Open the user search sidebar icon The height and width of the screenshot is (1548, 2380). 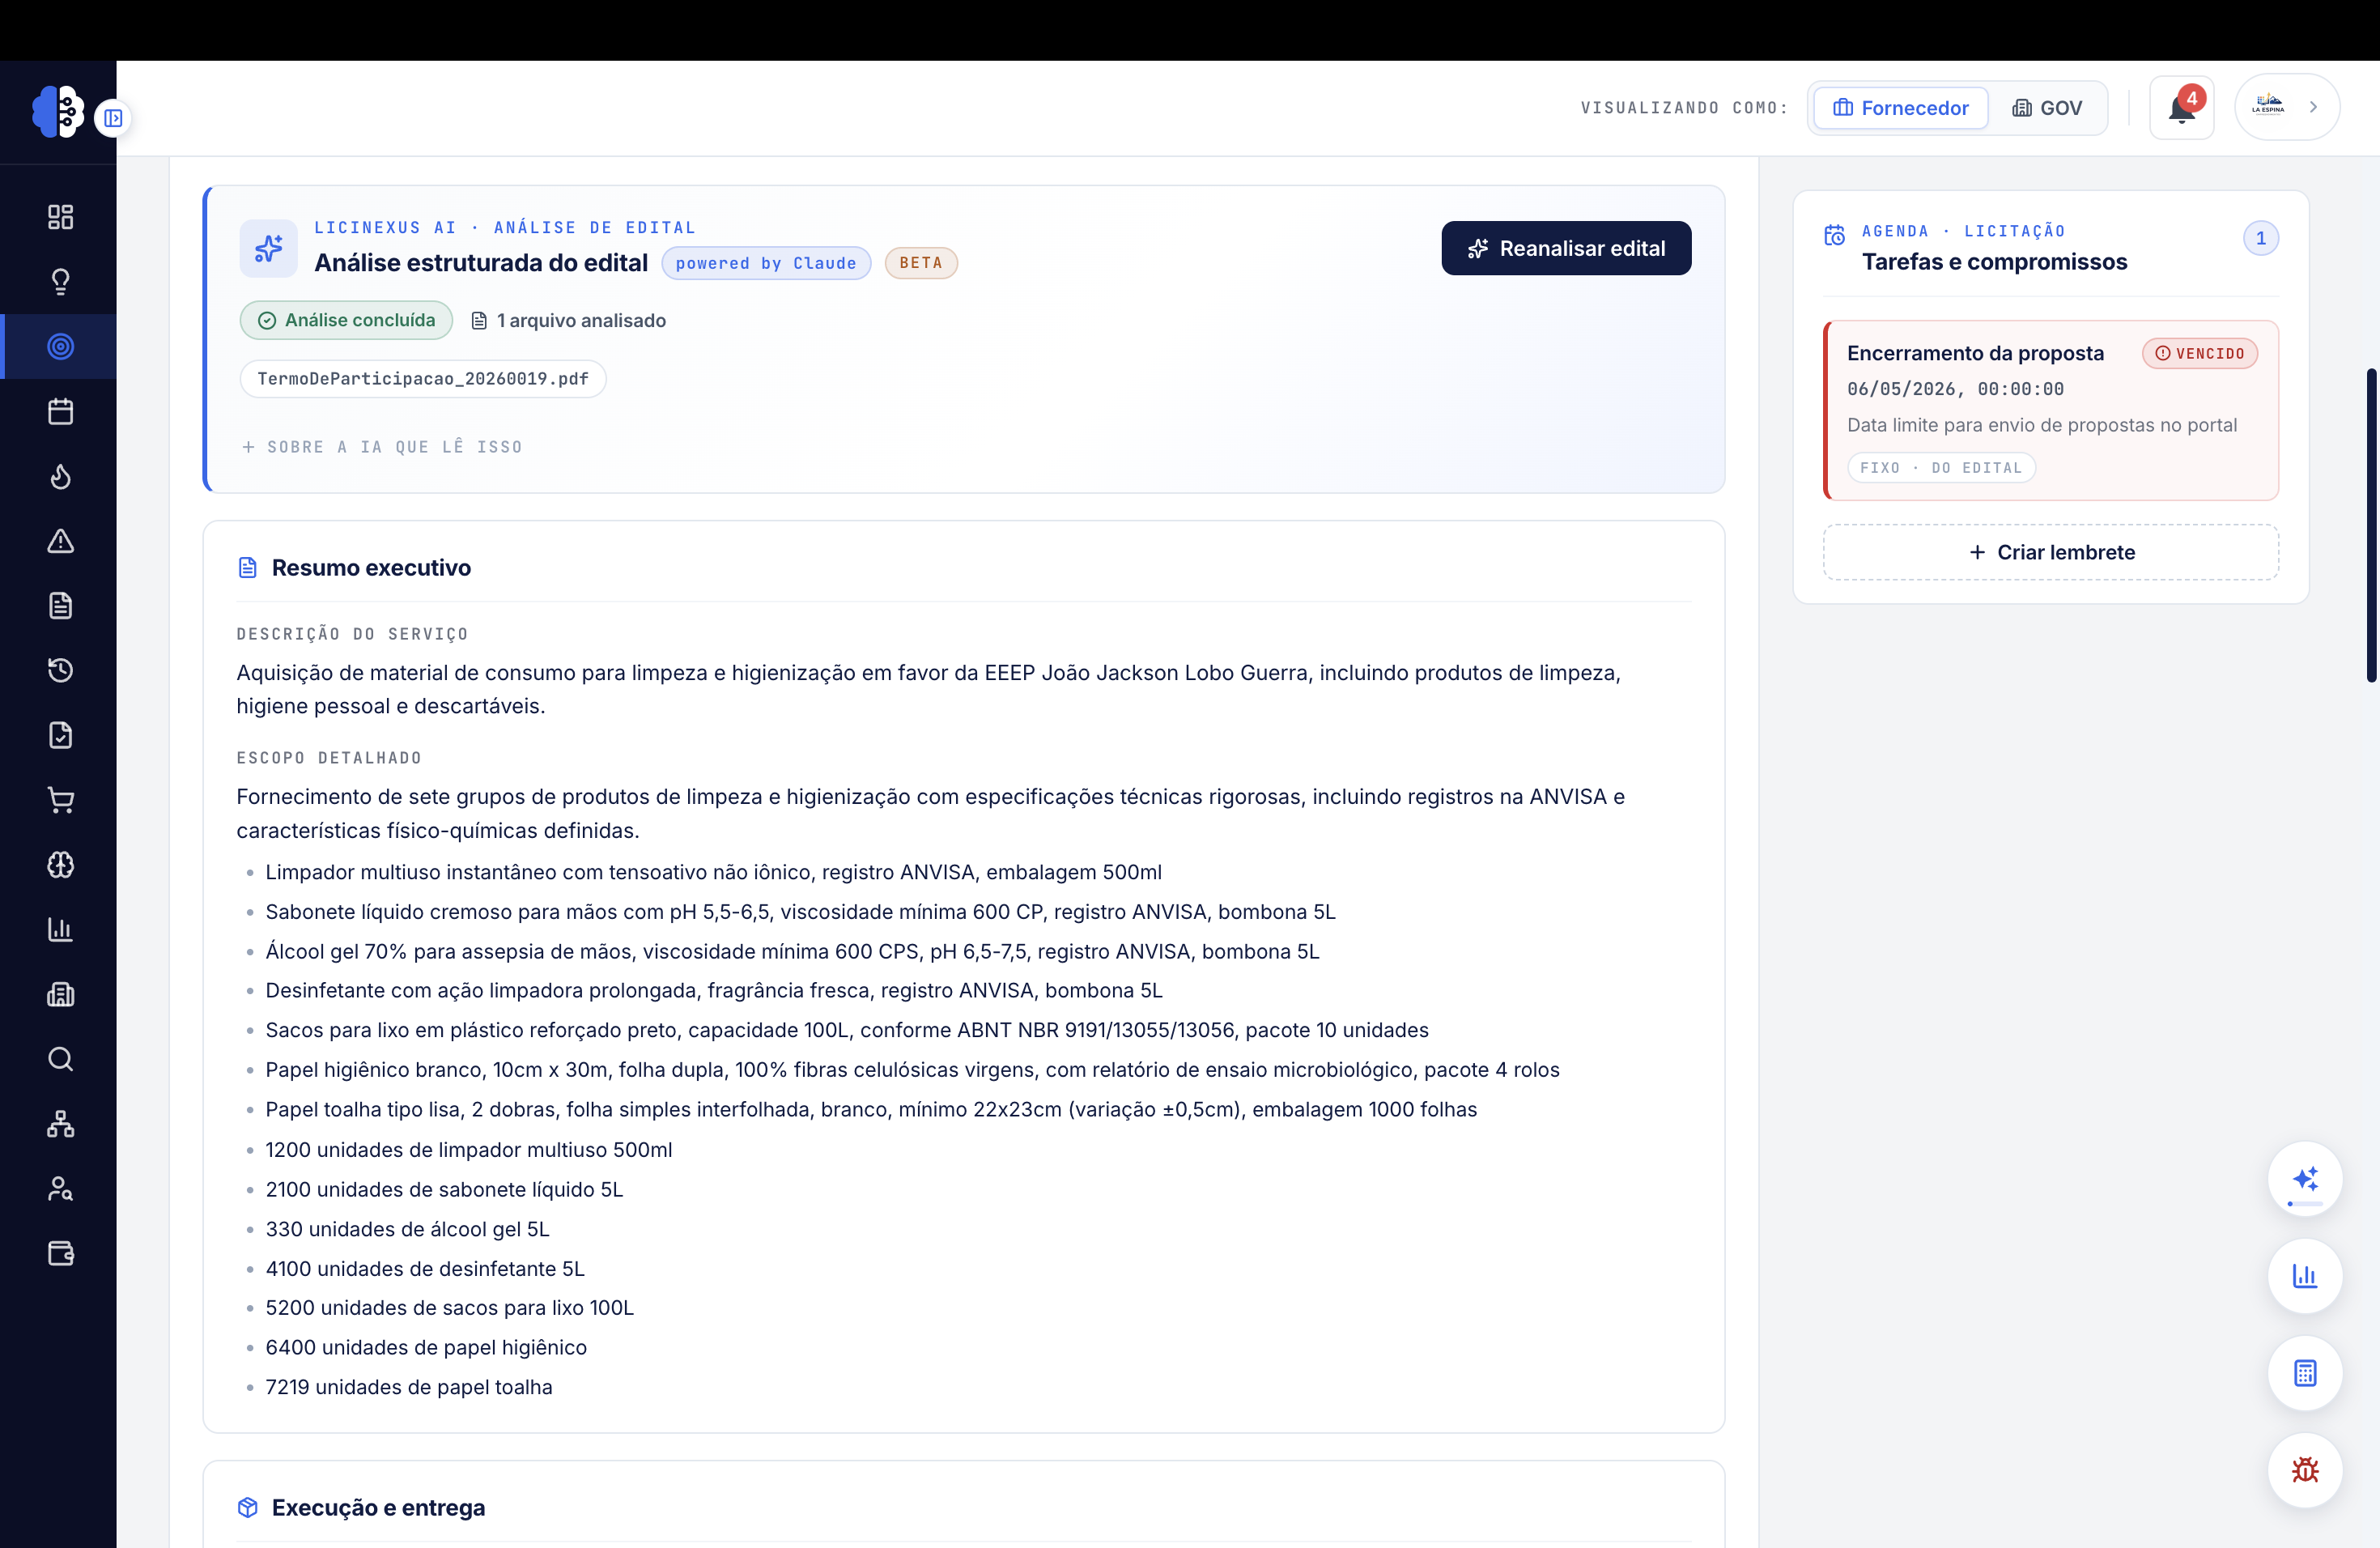[60, 1188]
